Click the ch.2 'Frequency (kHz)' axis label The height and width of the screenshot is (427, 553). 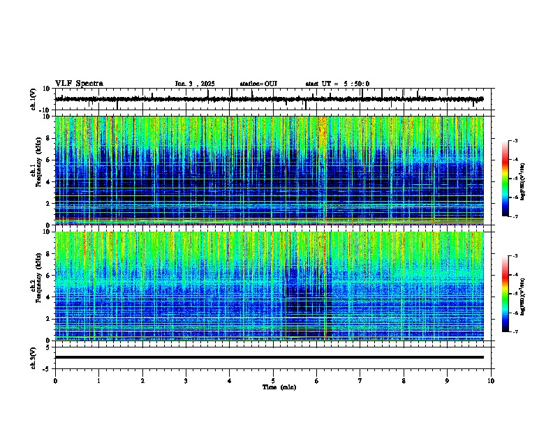(38, 278)
